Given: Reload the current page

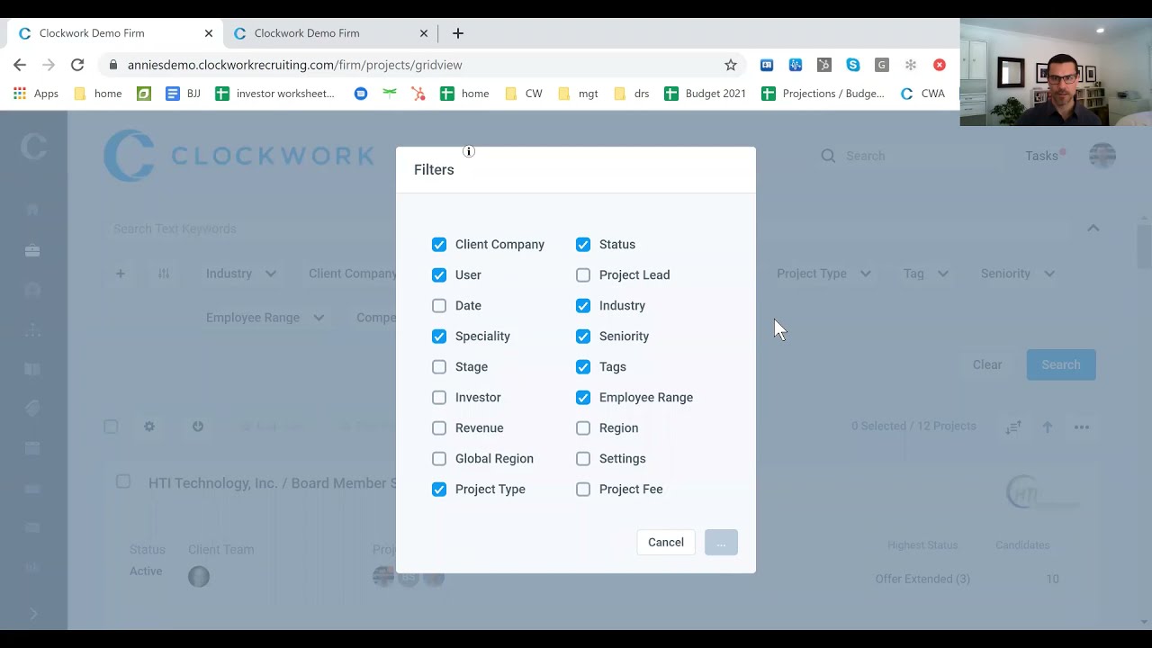Looking at the screenshot, I should [x=77, y=65].
